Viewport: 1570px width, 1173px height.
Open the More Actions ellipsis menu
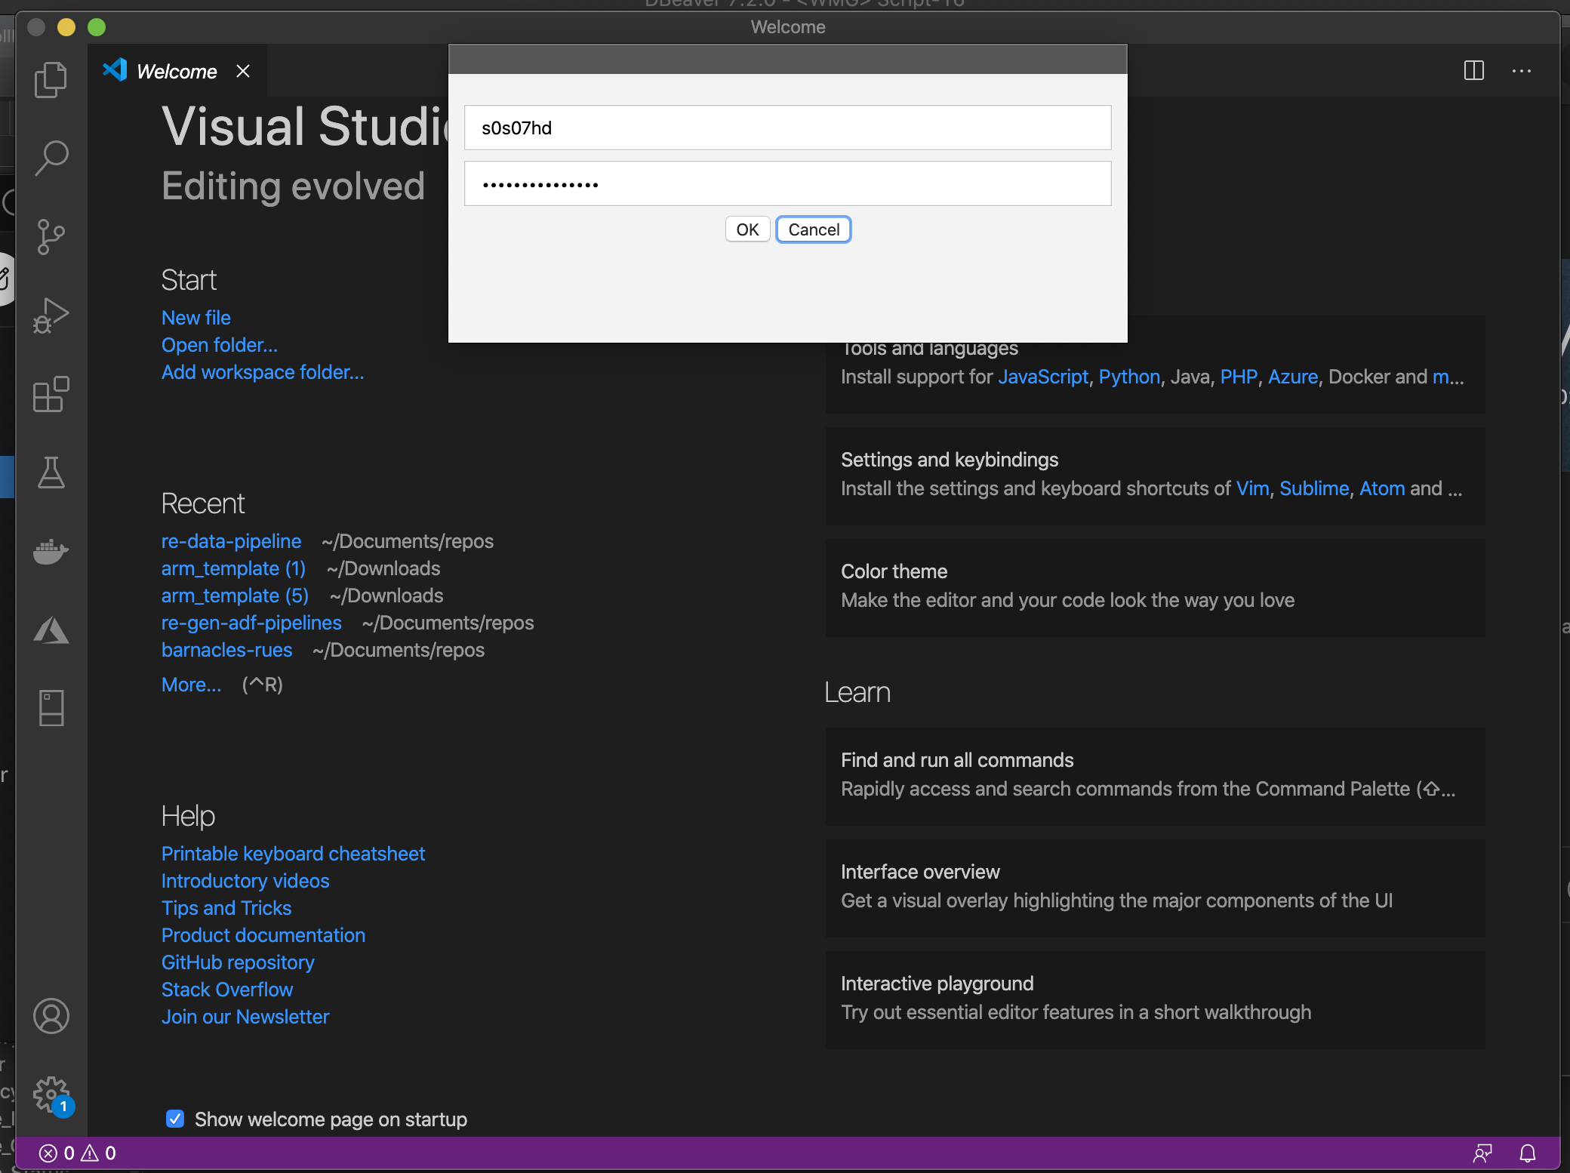coord(1521,71)
